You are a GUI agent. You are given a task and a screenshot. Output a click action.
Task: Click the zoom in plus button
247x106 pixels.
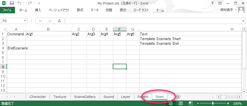(228, 103)
